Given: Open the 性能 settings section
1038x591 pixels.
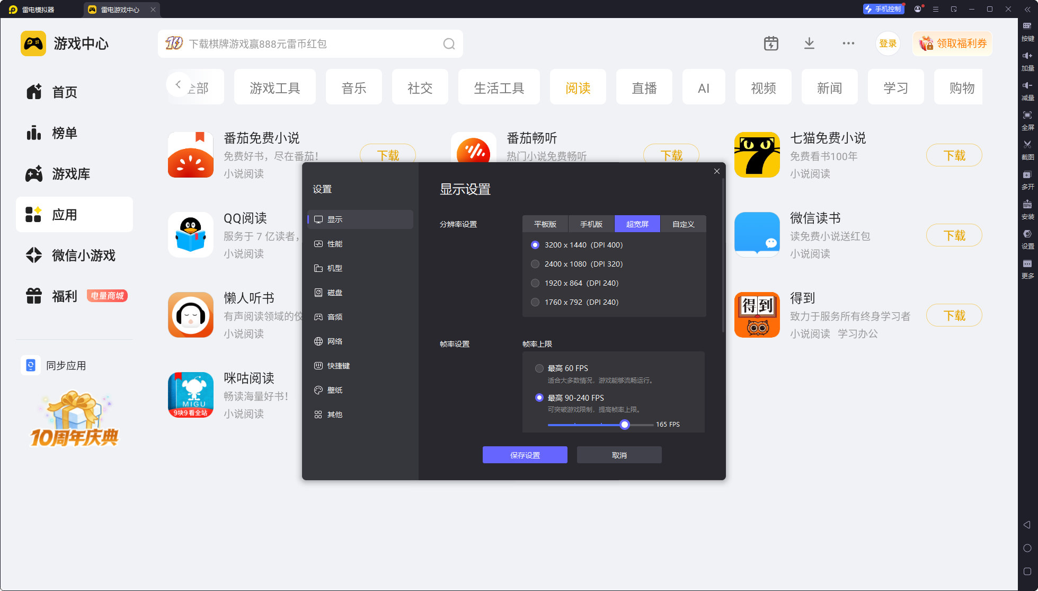Looking at the screenshot, I should click(335, 244).
